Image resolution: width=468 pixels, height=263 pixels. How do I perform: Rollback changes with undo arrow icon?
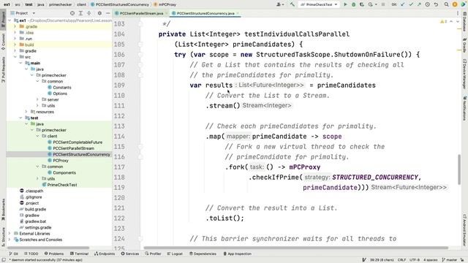point(436,4)
